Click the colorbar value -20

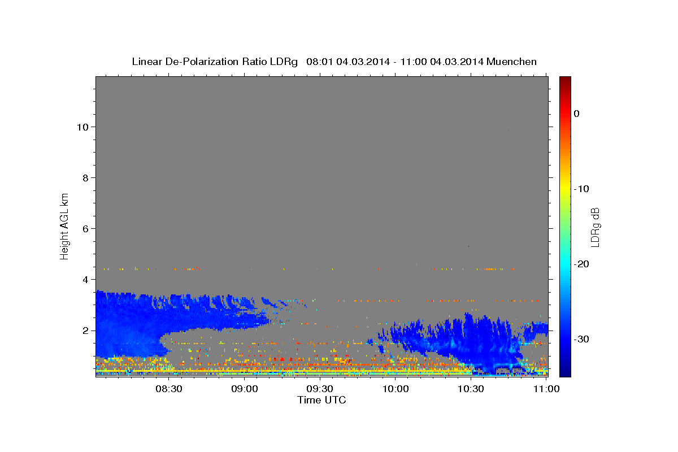pyautogui.click(x=581, y=264)
